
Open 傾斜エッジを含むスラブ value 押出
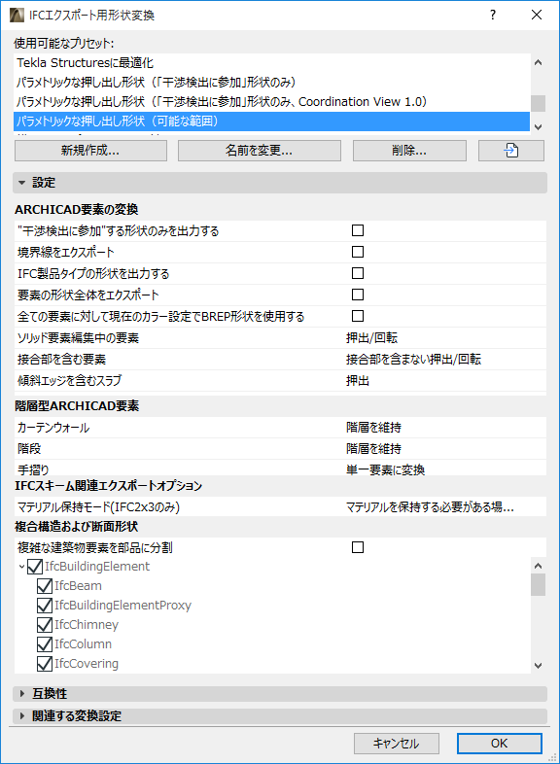click(358, 380)
